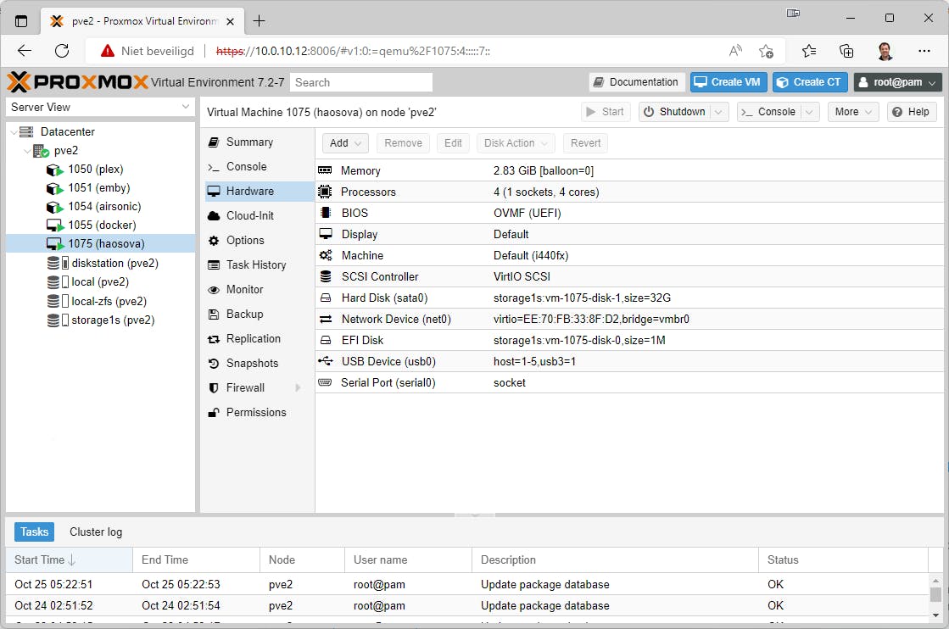This screenshot has width=949, height=629.
Task: Expand the Firewall submenu arrow
Action: [298, 387]
